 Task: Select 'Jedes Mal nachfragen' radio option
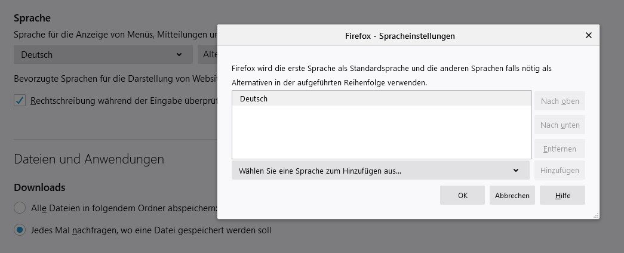pyautogui.click(x=20, y=230)
